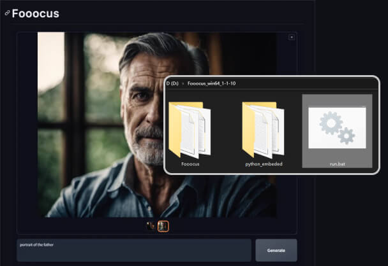Click the 'python_embeded' folder name label

(x=264, y=164)
